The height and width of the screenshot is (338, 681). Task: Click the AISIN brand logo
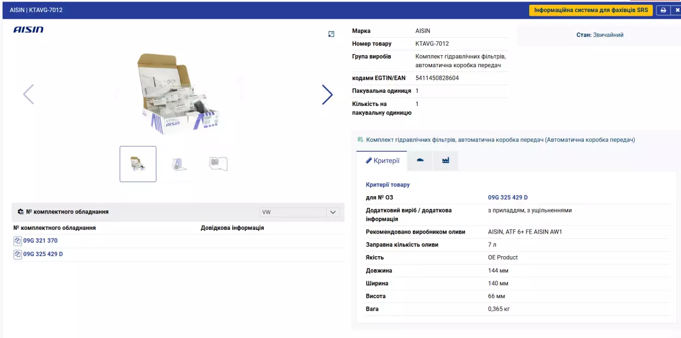pyautogui.click(x=28, y=30)
